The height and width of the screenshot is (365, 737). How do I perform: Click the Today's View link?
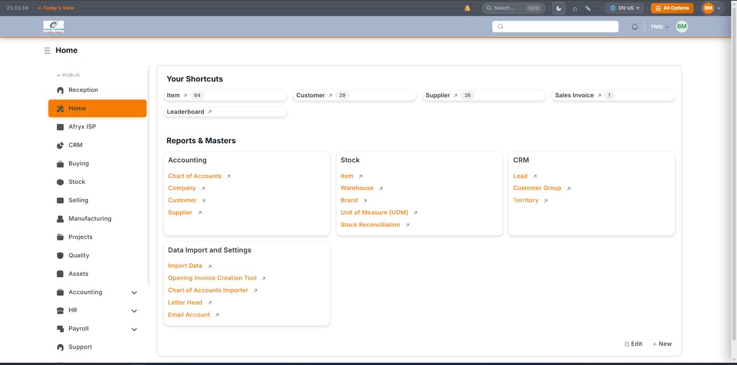pos(55,8)
